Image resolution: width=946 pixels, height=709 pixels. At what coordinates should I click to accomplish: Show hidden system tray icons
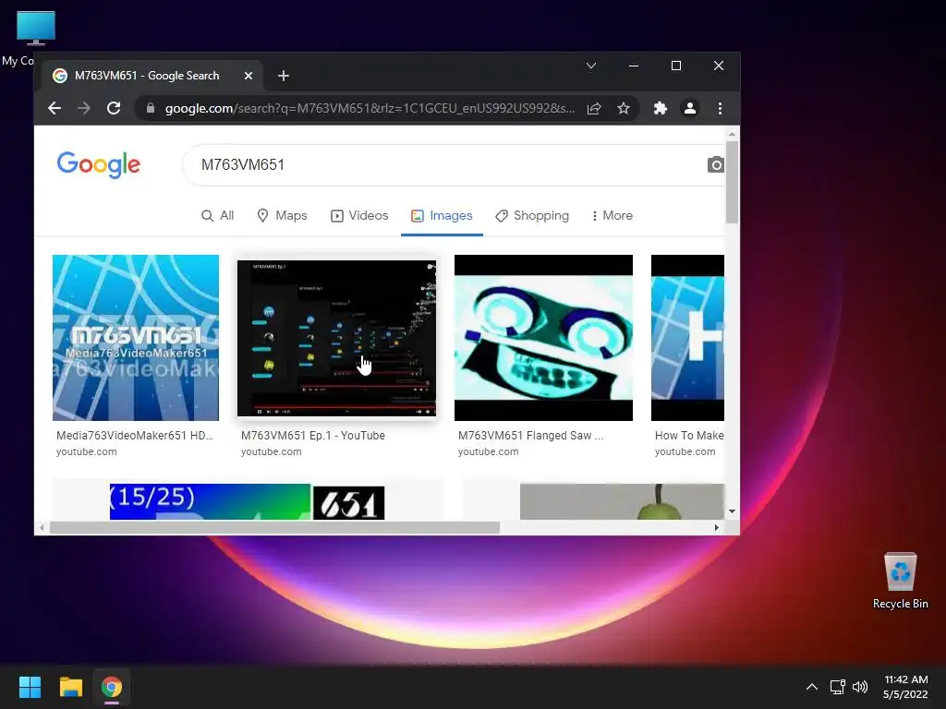tap(812, 687)
